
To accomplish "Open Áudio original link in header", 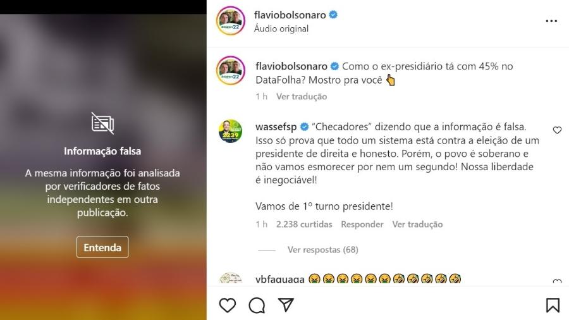I will pos(281,28).
